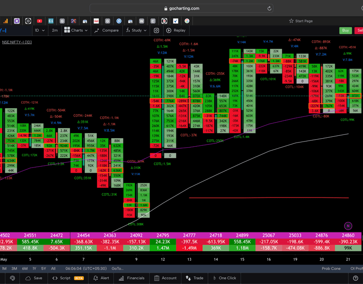Open the black concentric-circle bookmark icon
The height and width of the screenshot is (284, 363).
[28, 21]
